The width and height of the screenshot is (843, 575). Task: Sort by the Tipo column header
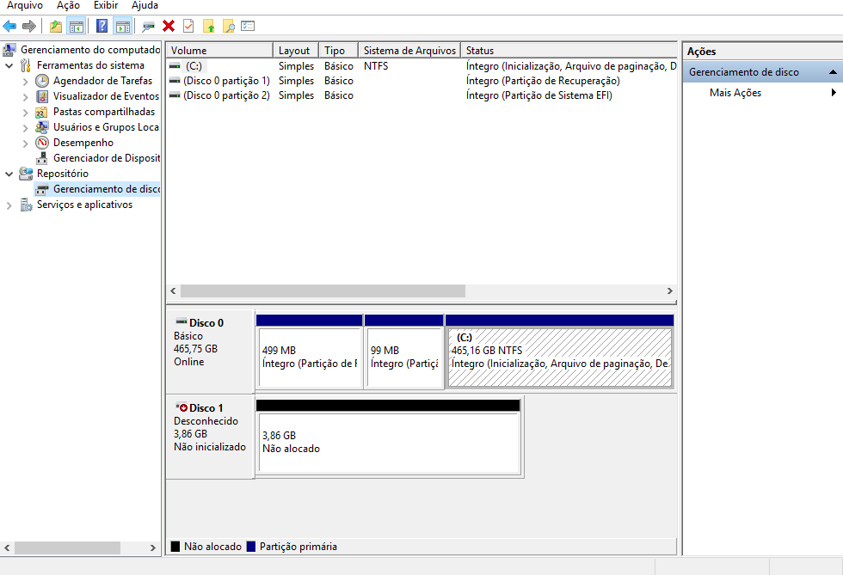338,50
